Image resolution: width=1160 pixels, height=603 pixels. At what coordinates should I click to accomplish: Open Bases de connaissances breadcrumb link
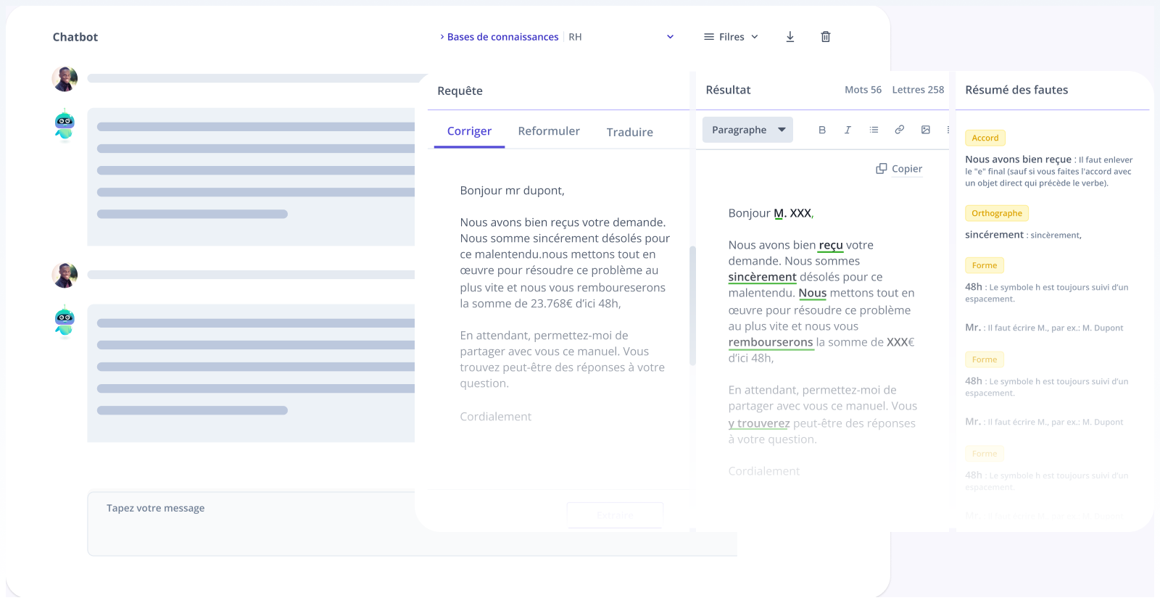point(502,37)
